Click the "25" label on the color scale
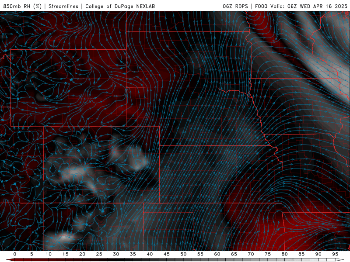The height and width of the screenshot is (262, 350). [x=99, y=254]
